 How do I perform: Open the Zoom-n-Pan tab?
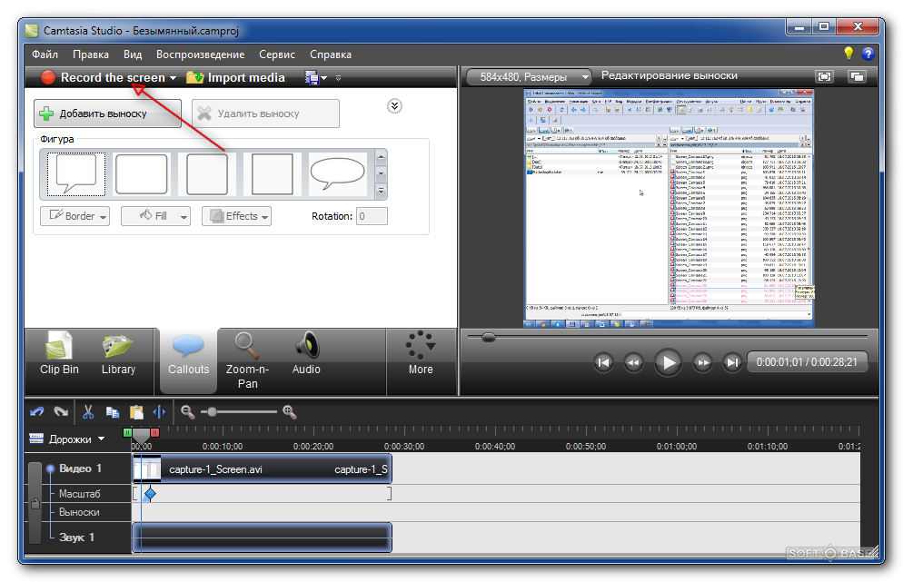coord(248,360)
